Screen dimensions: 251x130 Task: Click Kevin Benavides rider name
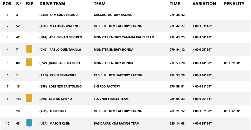tap(63, 75)
